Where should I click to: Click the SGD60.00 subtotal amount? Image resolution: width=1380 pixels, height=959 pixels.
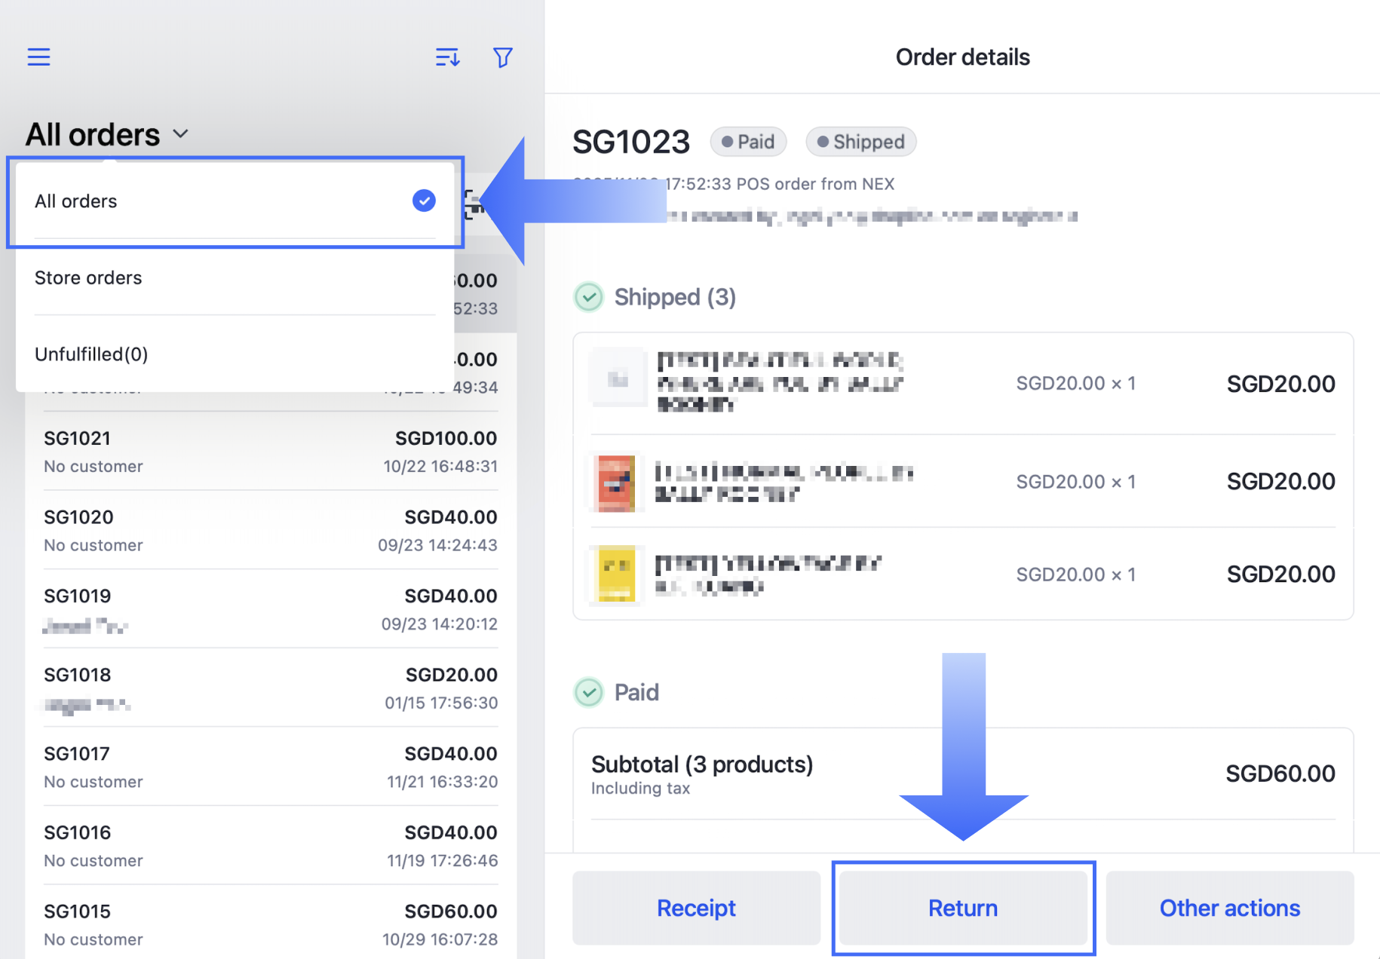[1280, 774]
